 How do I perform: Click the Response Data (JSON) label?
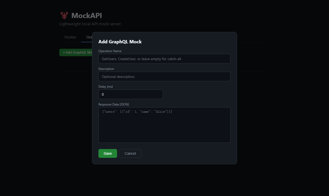[113, 104]
